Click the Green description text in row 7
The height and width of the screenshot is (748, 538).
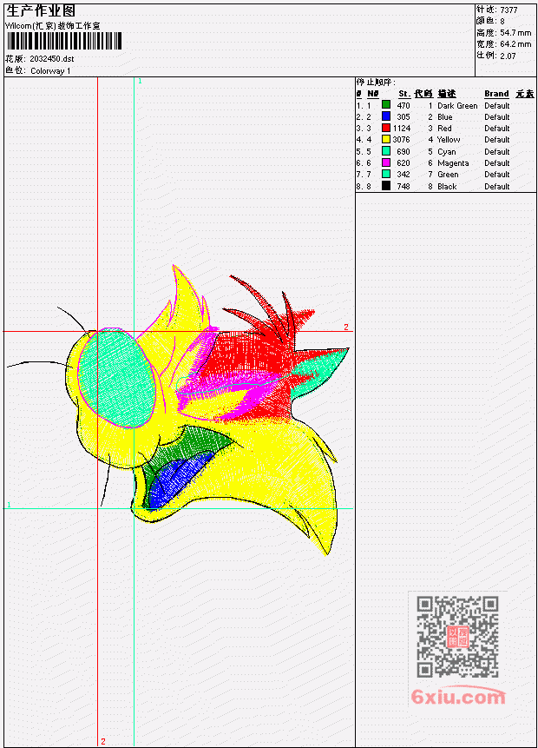pos(448,175)
